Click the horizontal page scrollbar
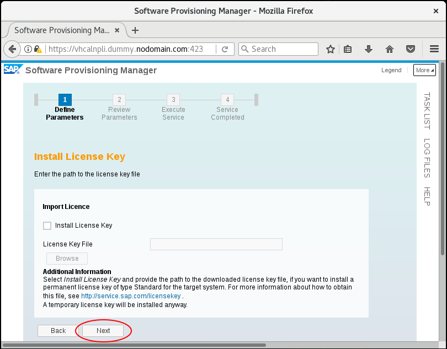Image resolution: width=447 pixels, height=349 pixels. [135, 345]
